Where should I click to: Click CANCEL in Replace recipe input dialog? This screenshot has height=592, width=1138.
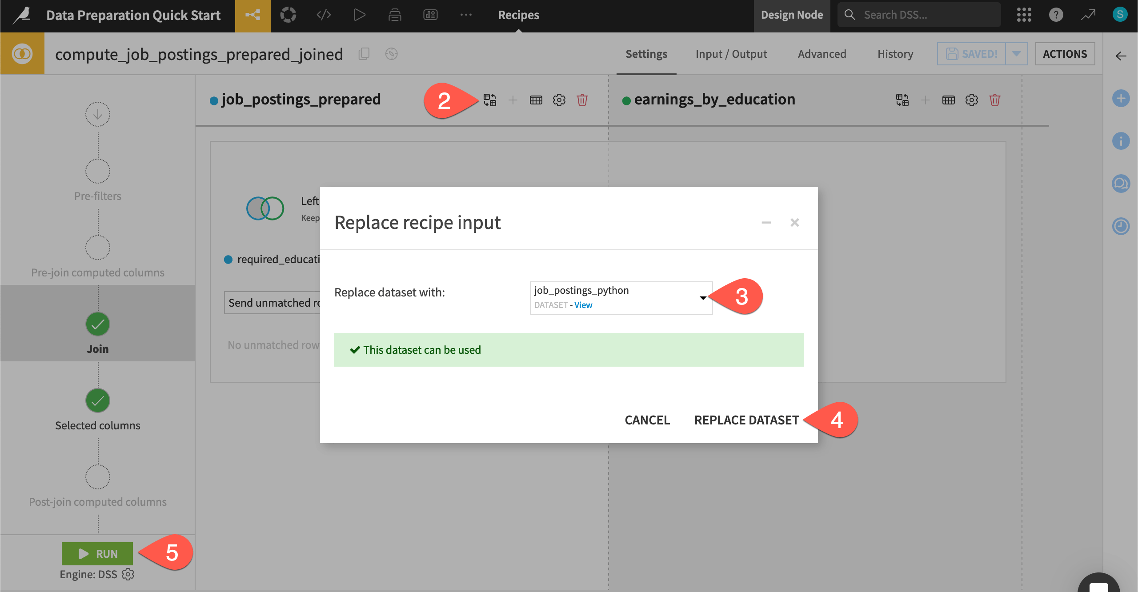pyautogui.click(x=647, y=420)
